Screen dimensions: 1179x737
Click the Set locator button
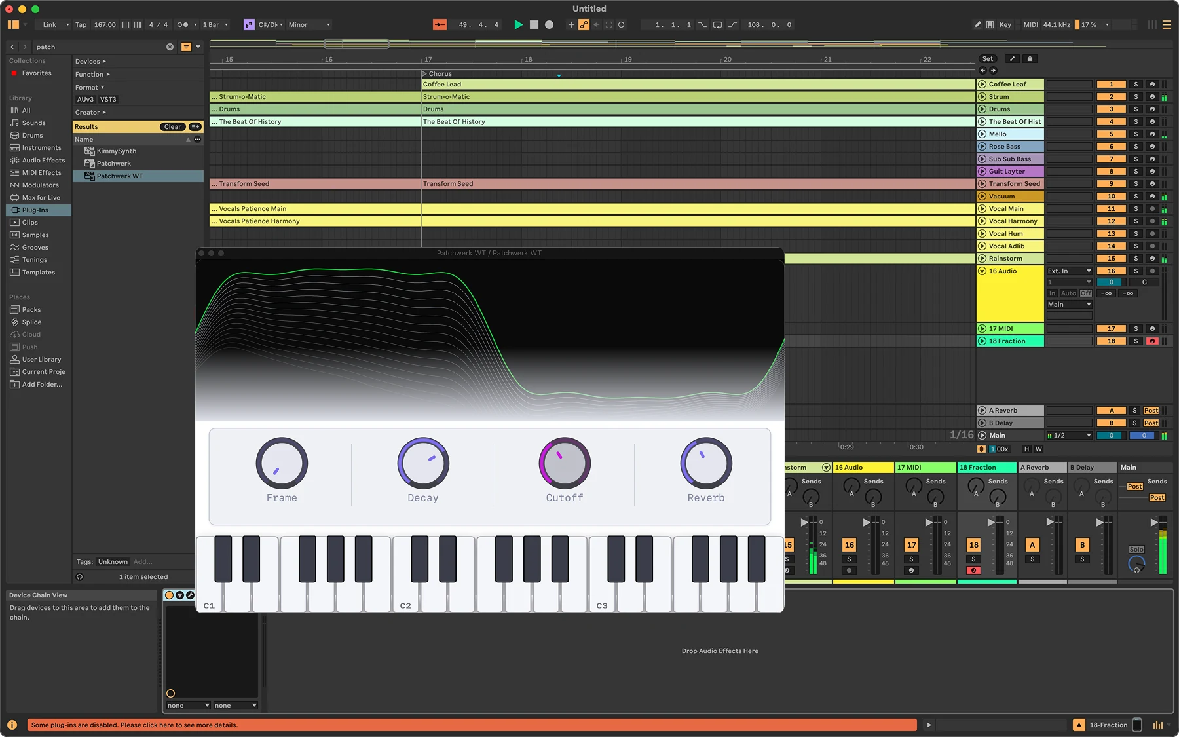point(987,59)
